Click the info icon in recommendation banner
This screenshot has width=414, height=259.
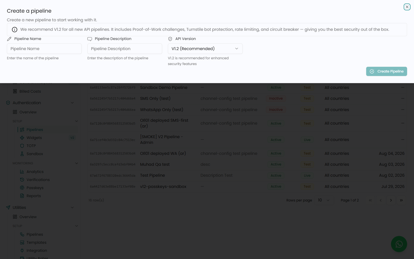coord(15,30)
